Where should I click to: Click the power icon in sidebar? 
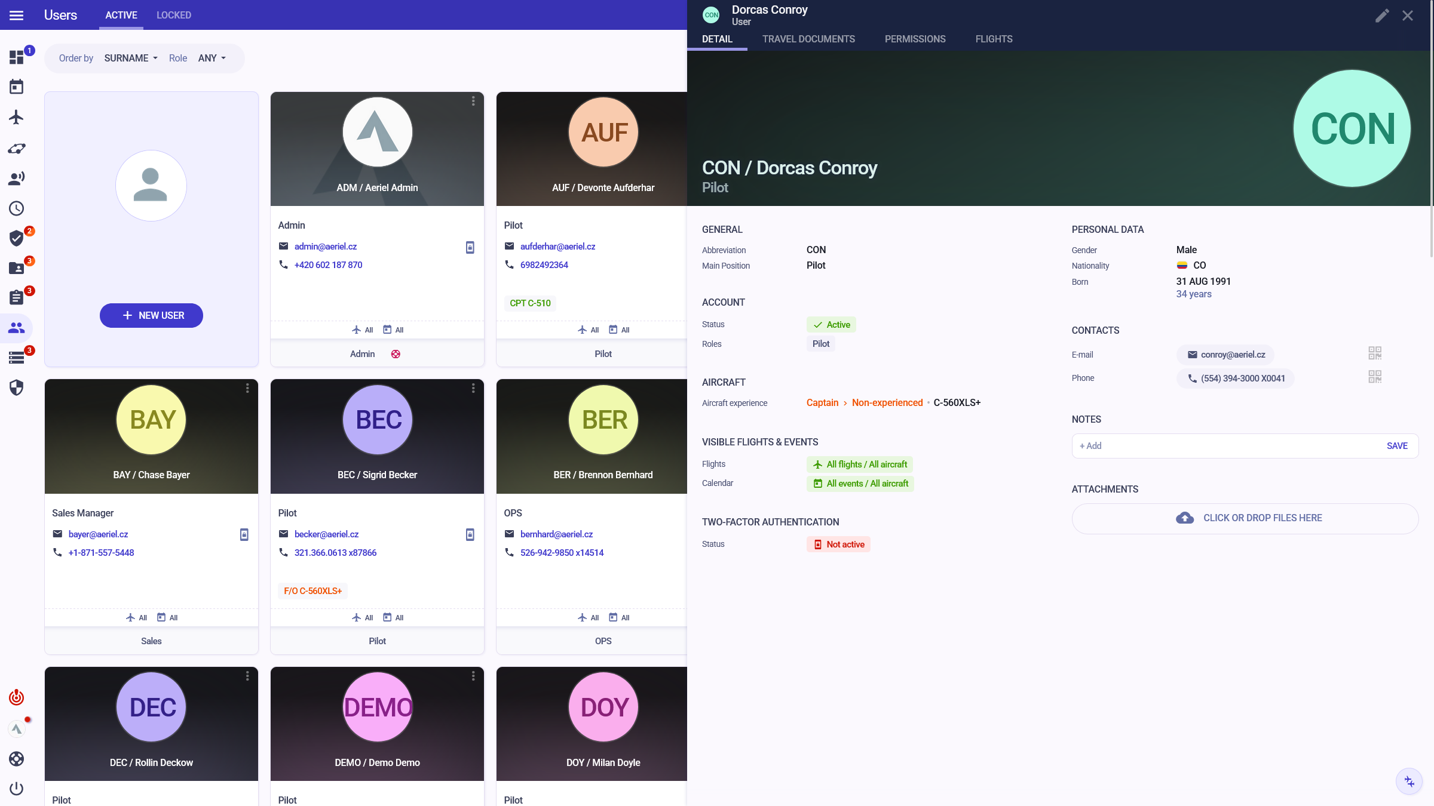[x=17, y=789]
